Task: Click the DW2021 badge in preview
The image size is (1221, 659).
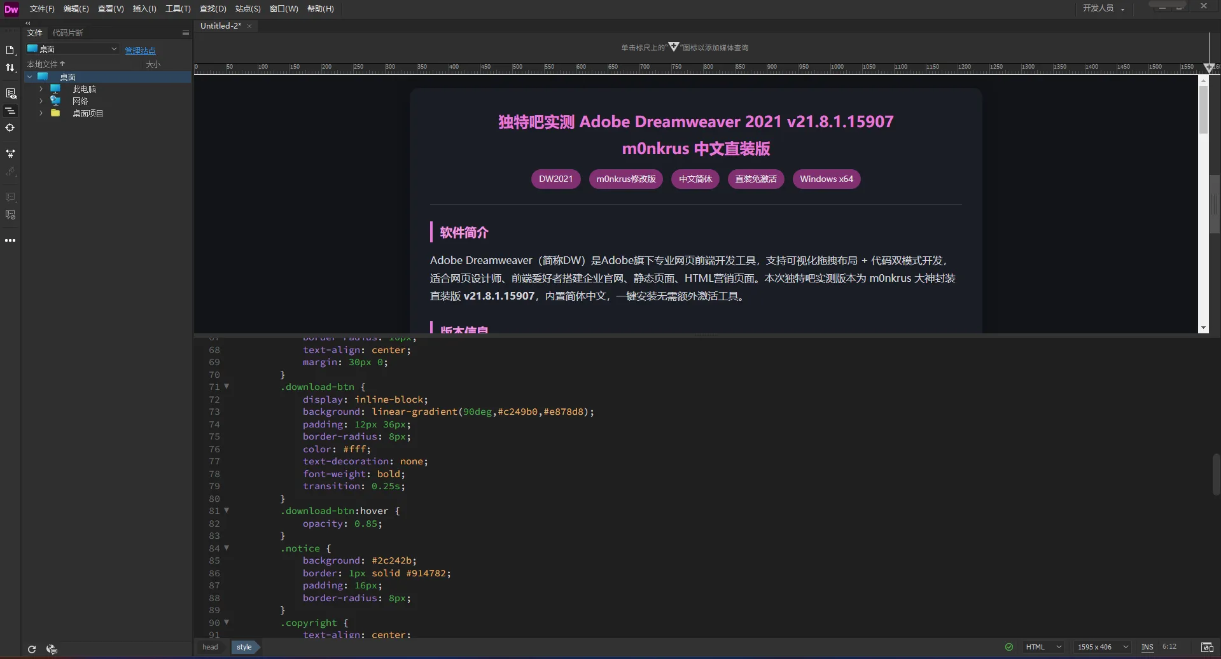Action: pos(555,179)
